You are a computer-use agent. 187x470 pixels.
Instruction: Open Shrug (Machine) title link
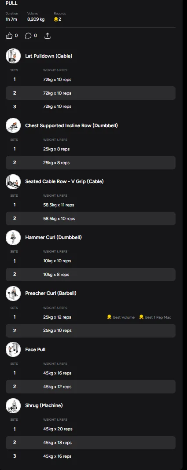tap(44, 406)
